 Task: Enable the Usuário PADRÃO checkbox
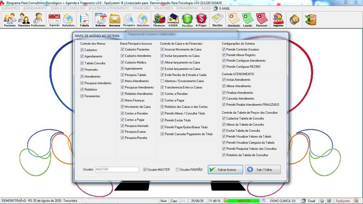tap(178, 170)
